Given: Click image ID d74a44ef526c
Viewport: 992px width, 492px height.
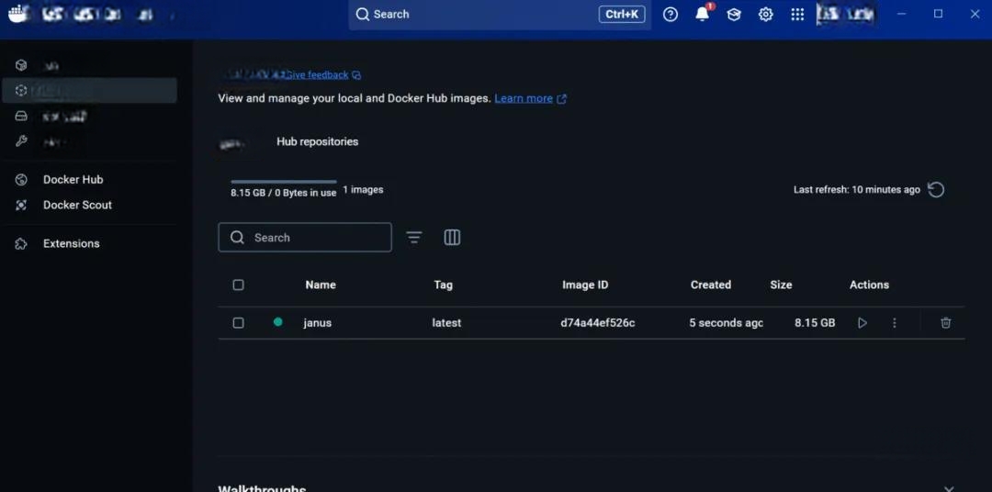Looking at the screenshot, I should point(598,323).
